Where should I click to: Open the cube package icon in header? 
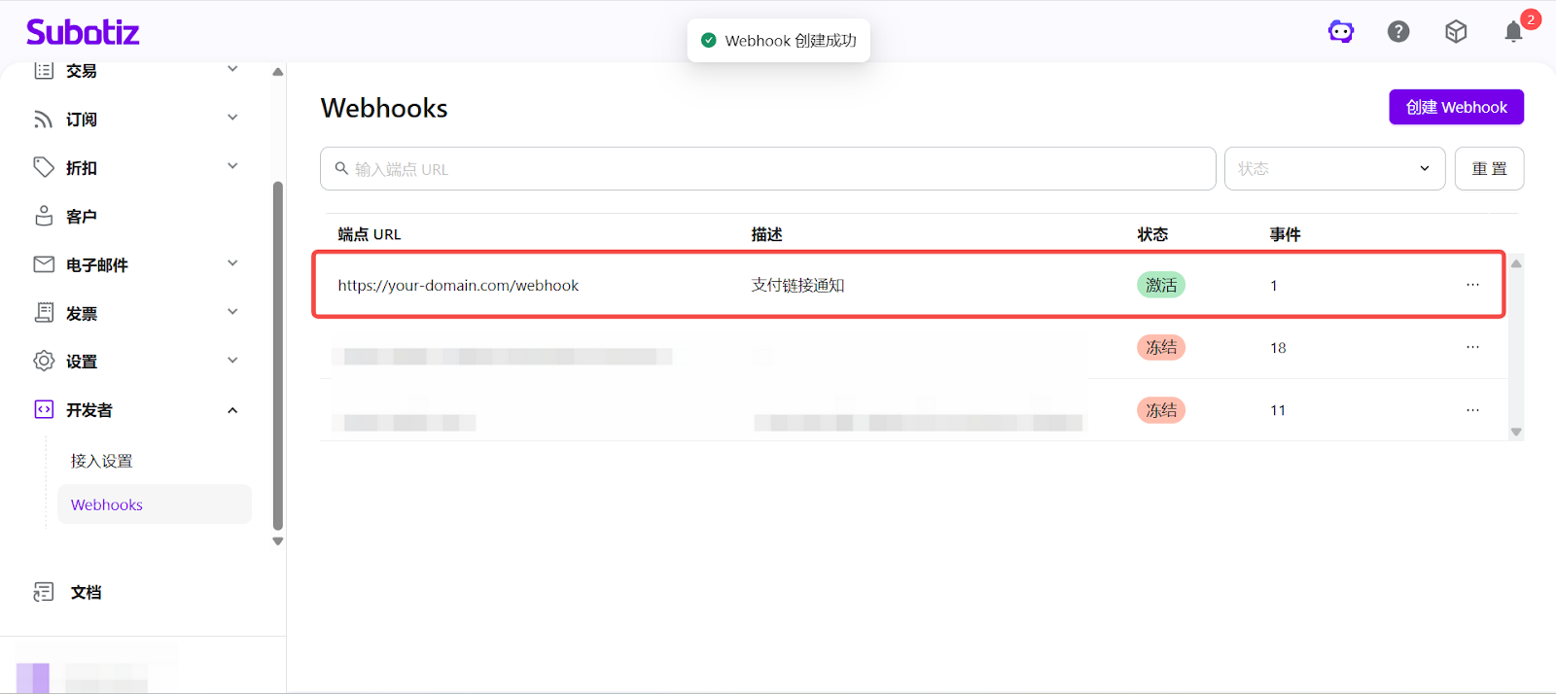(1456, 32)
